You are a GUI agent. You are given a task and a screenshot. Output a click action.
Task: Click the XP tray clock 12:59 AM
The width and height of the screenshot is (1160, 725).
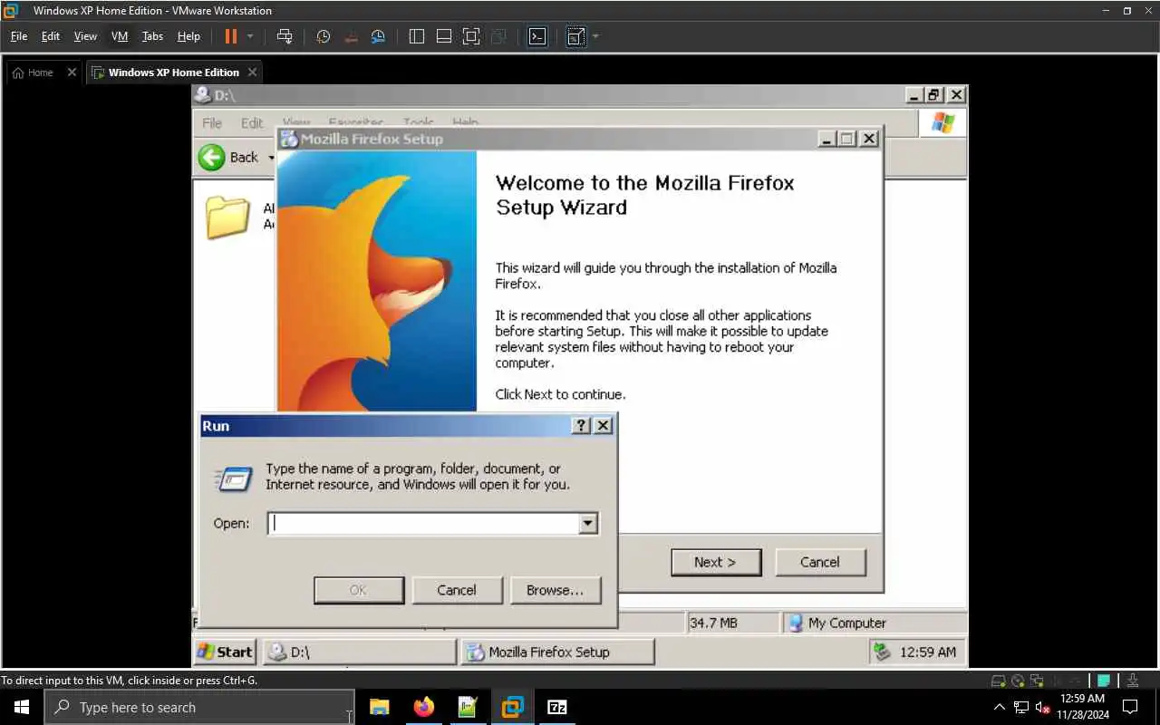click(x=927, y=652)
